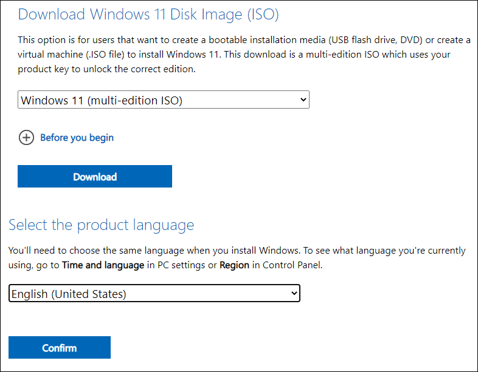
Task: Open the Before you begin link
Action: pos(77,138)
